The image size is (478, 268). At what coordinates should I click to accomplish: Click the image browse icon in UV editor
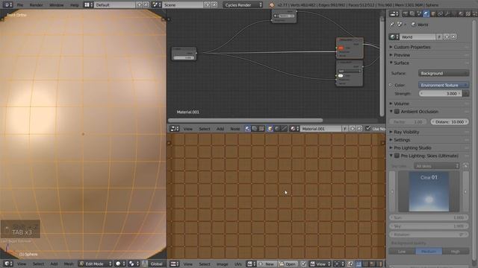click(x=251, y=264)
